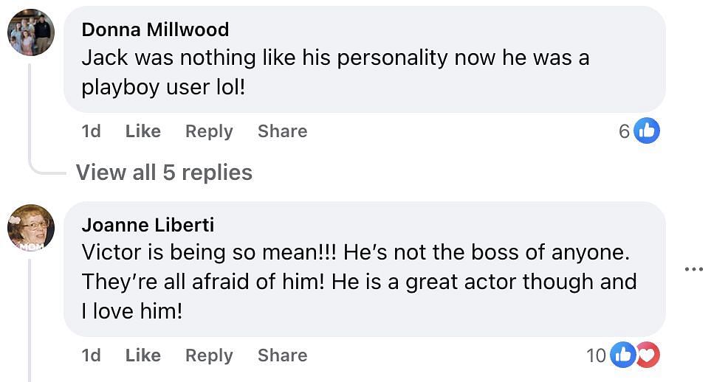
Task: Click blue thumbs-up reaction icon on Joanne's comment
Action: coord(623,355)
